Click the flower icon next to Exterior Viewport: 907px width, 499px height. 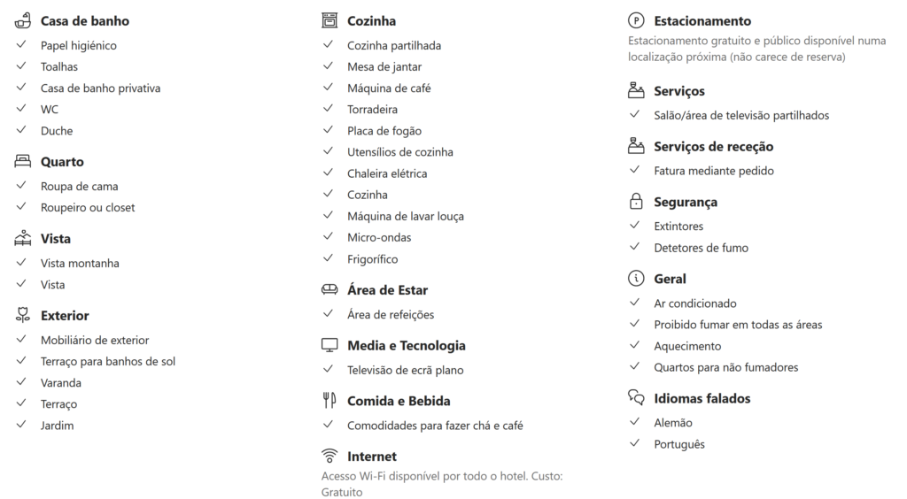pyautogui.click(x=23, y=315)
